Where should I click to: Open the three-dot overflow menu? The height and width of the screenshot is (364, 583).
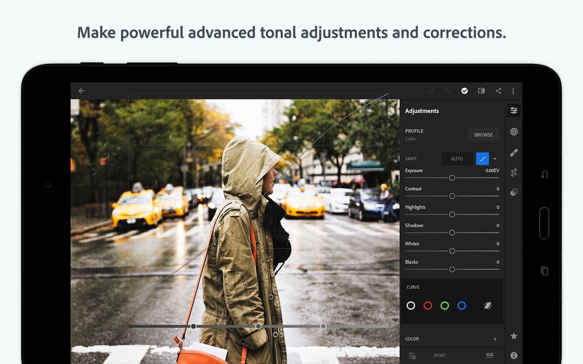pyautogui.click(x=513, y=91)
